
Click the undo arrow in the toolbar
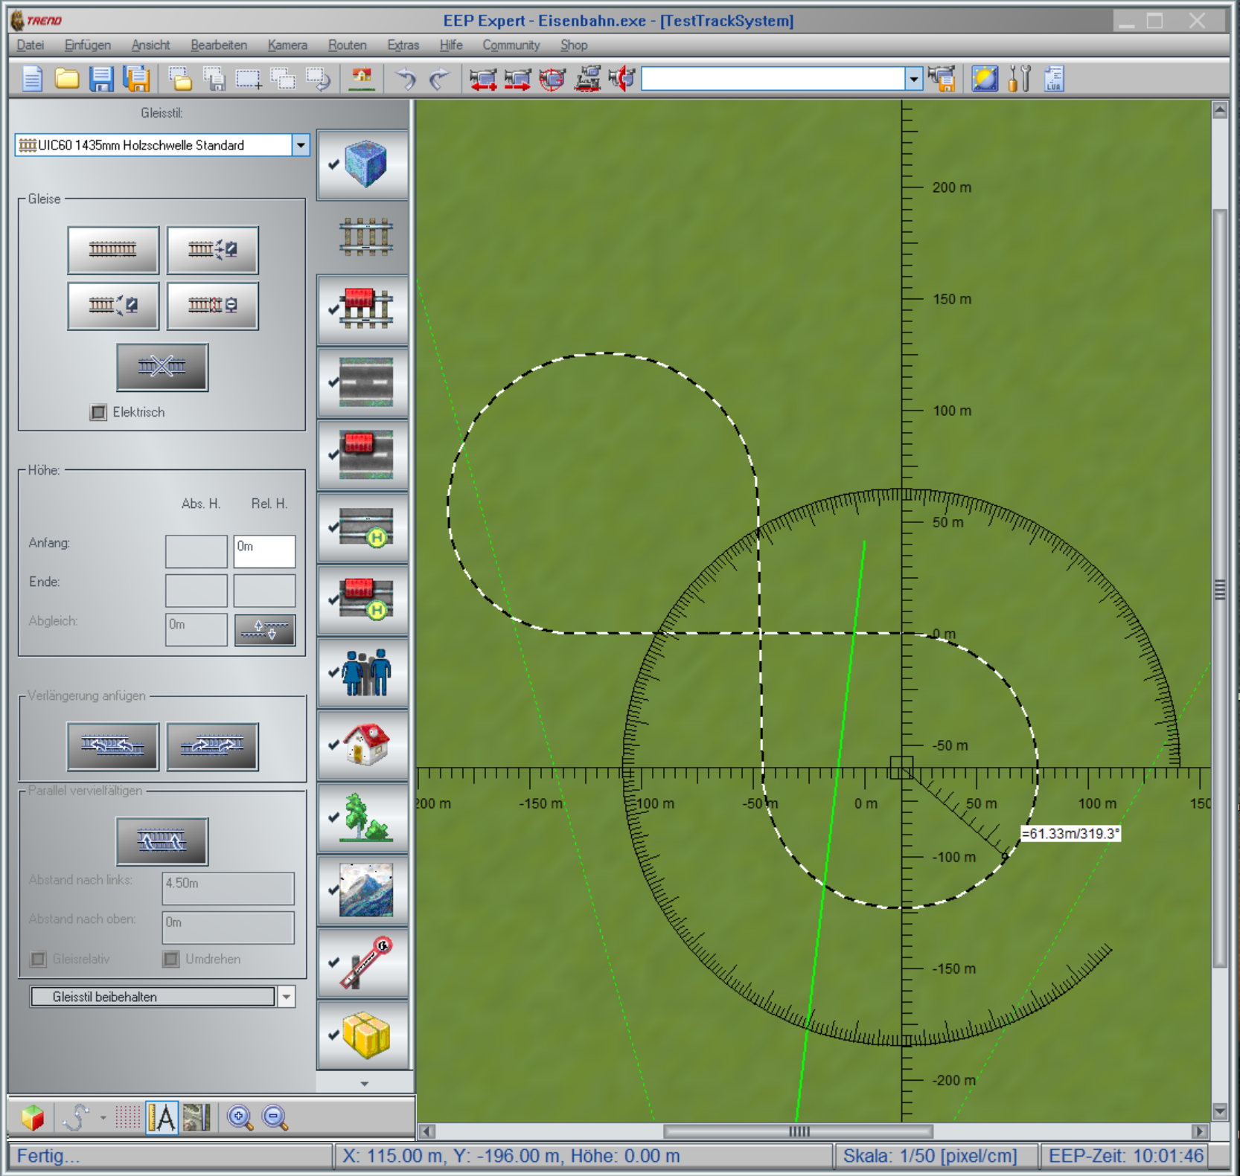pyautogui.click(x=406, y=78)
